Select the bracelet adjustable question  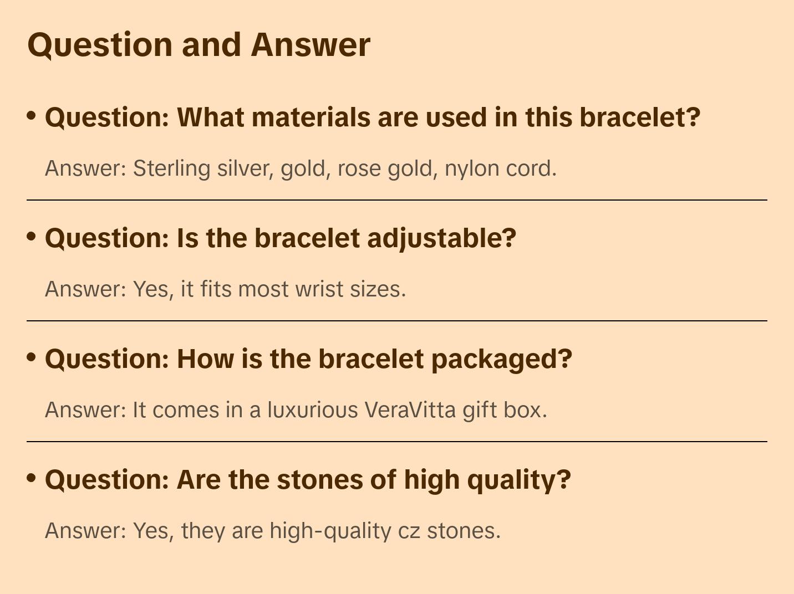[281, 238]
